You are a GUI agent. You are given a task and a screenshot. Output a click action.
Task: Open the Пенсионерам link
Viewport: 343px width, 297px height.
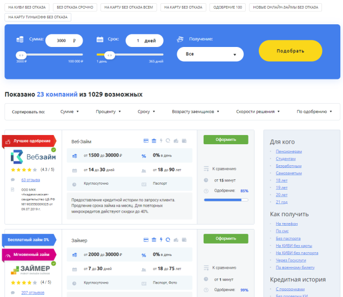(x=289, y=151)
